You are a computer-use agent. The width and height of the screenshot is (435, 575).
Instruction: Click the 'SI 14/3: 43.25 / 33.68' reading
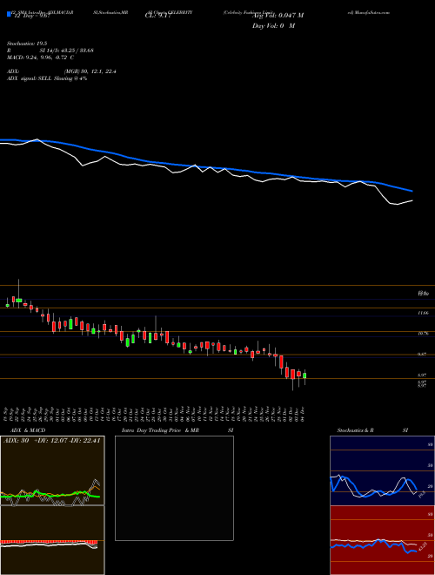click(67, 51)
